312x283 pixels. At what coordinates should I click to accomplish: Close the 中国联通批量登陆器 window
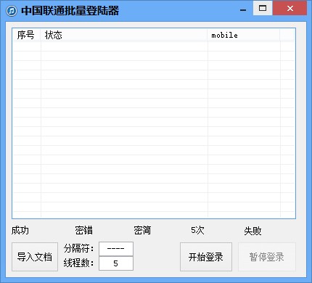[x=290, y=8]
